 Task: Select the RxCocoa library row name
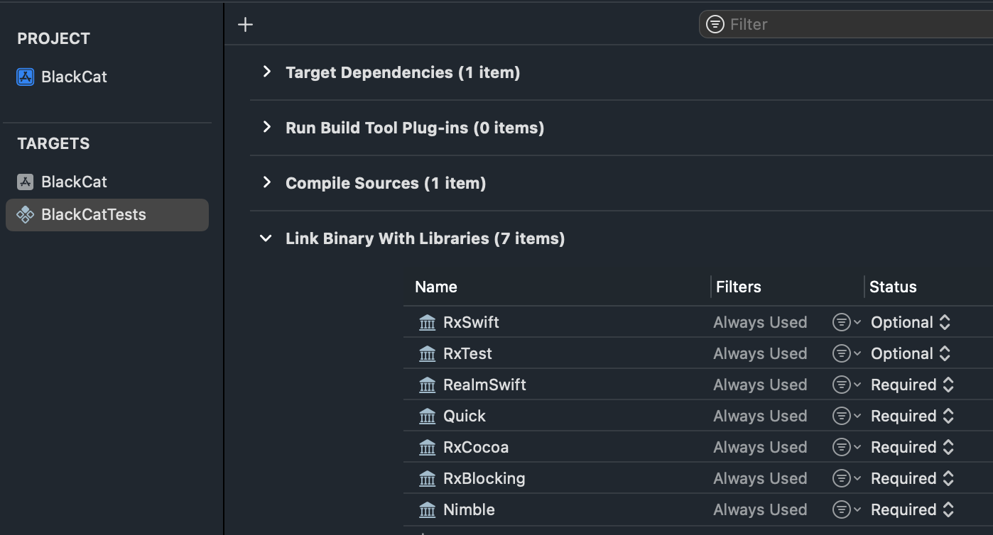click(x=476, y=448)
